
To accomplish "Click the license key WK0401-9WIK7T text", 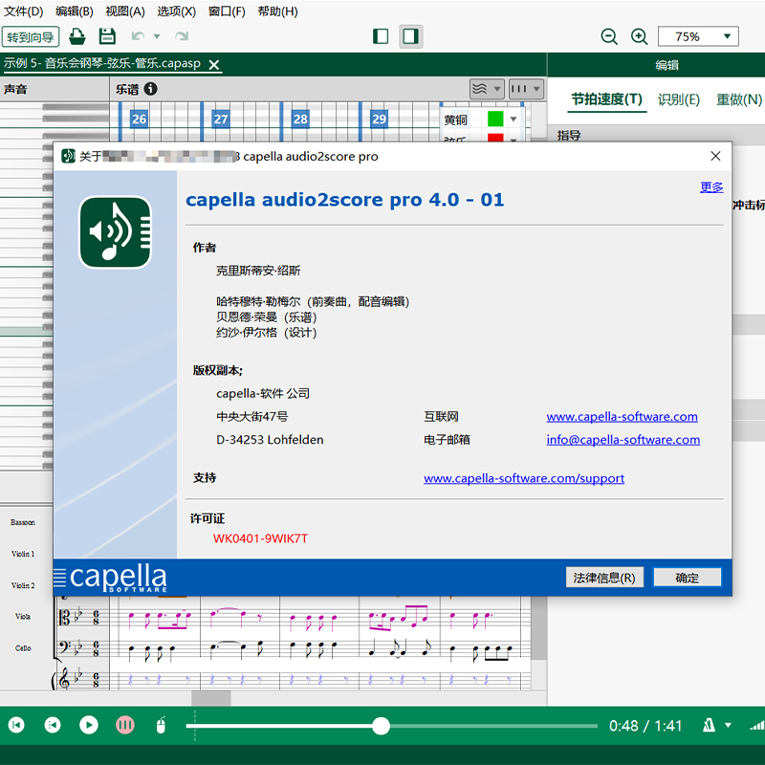I will click(x=260, y=538).
